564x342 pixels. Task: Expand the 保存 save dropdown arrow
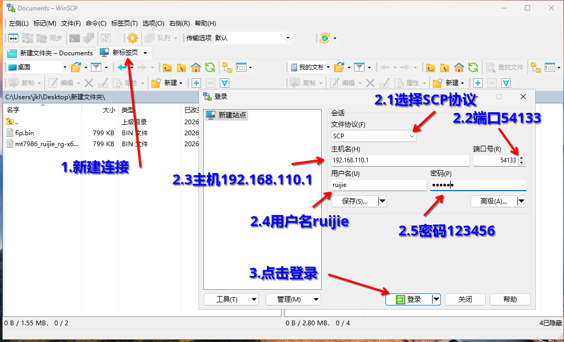pyautogui.click(x=382, y=201)
